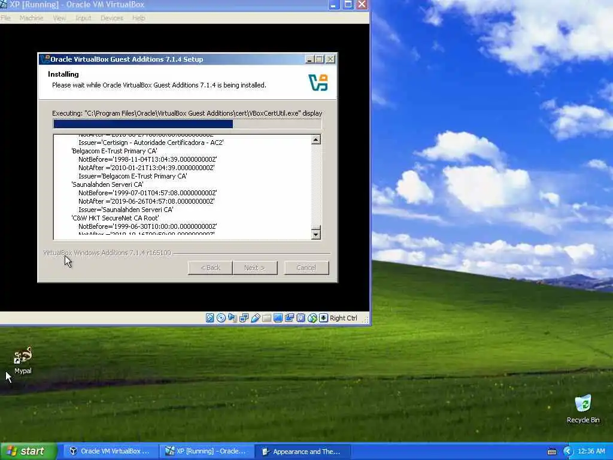
Task: Click the optical disc icon in VM status bar
Action: [221, 318]
